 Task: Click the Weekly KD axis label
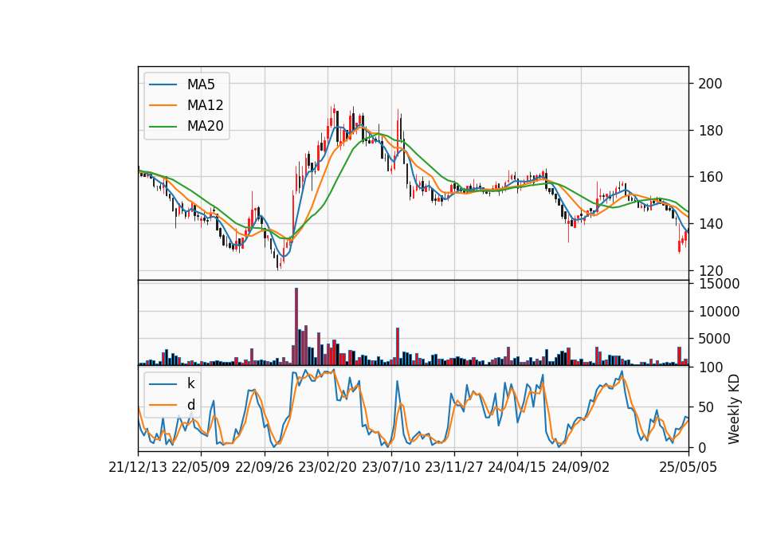tap(734, 409)
